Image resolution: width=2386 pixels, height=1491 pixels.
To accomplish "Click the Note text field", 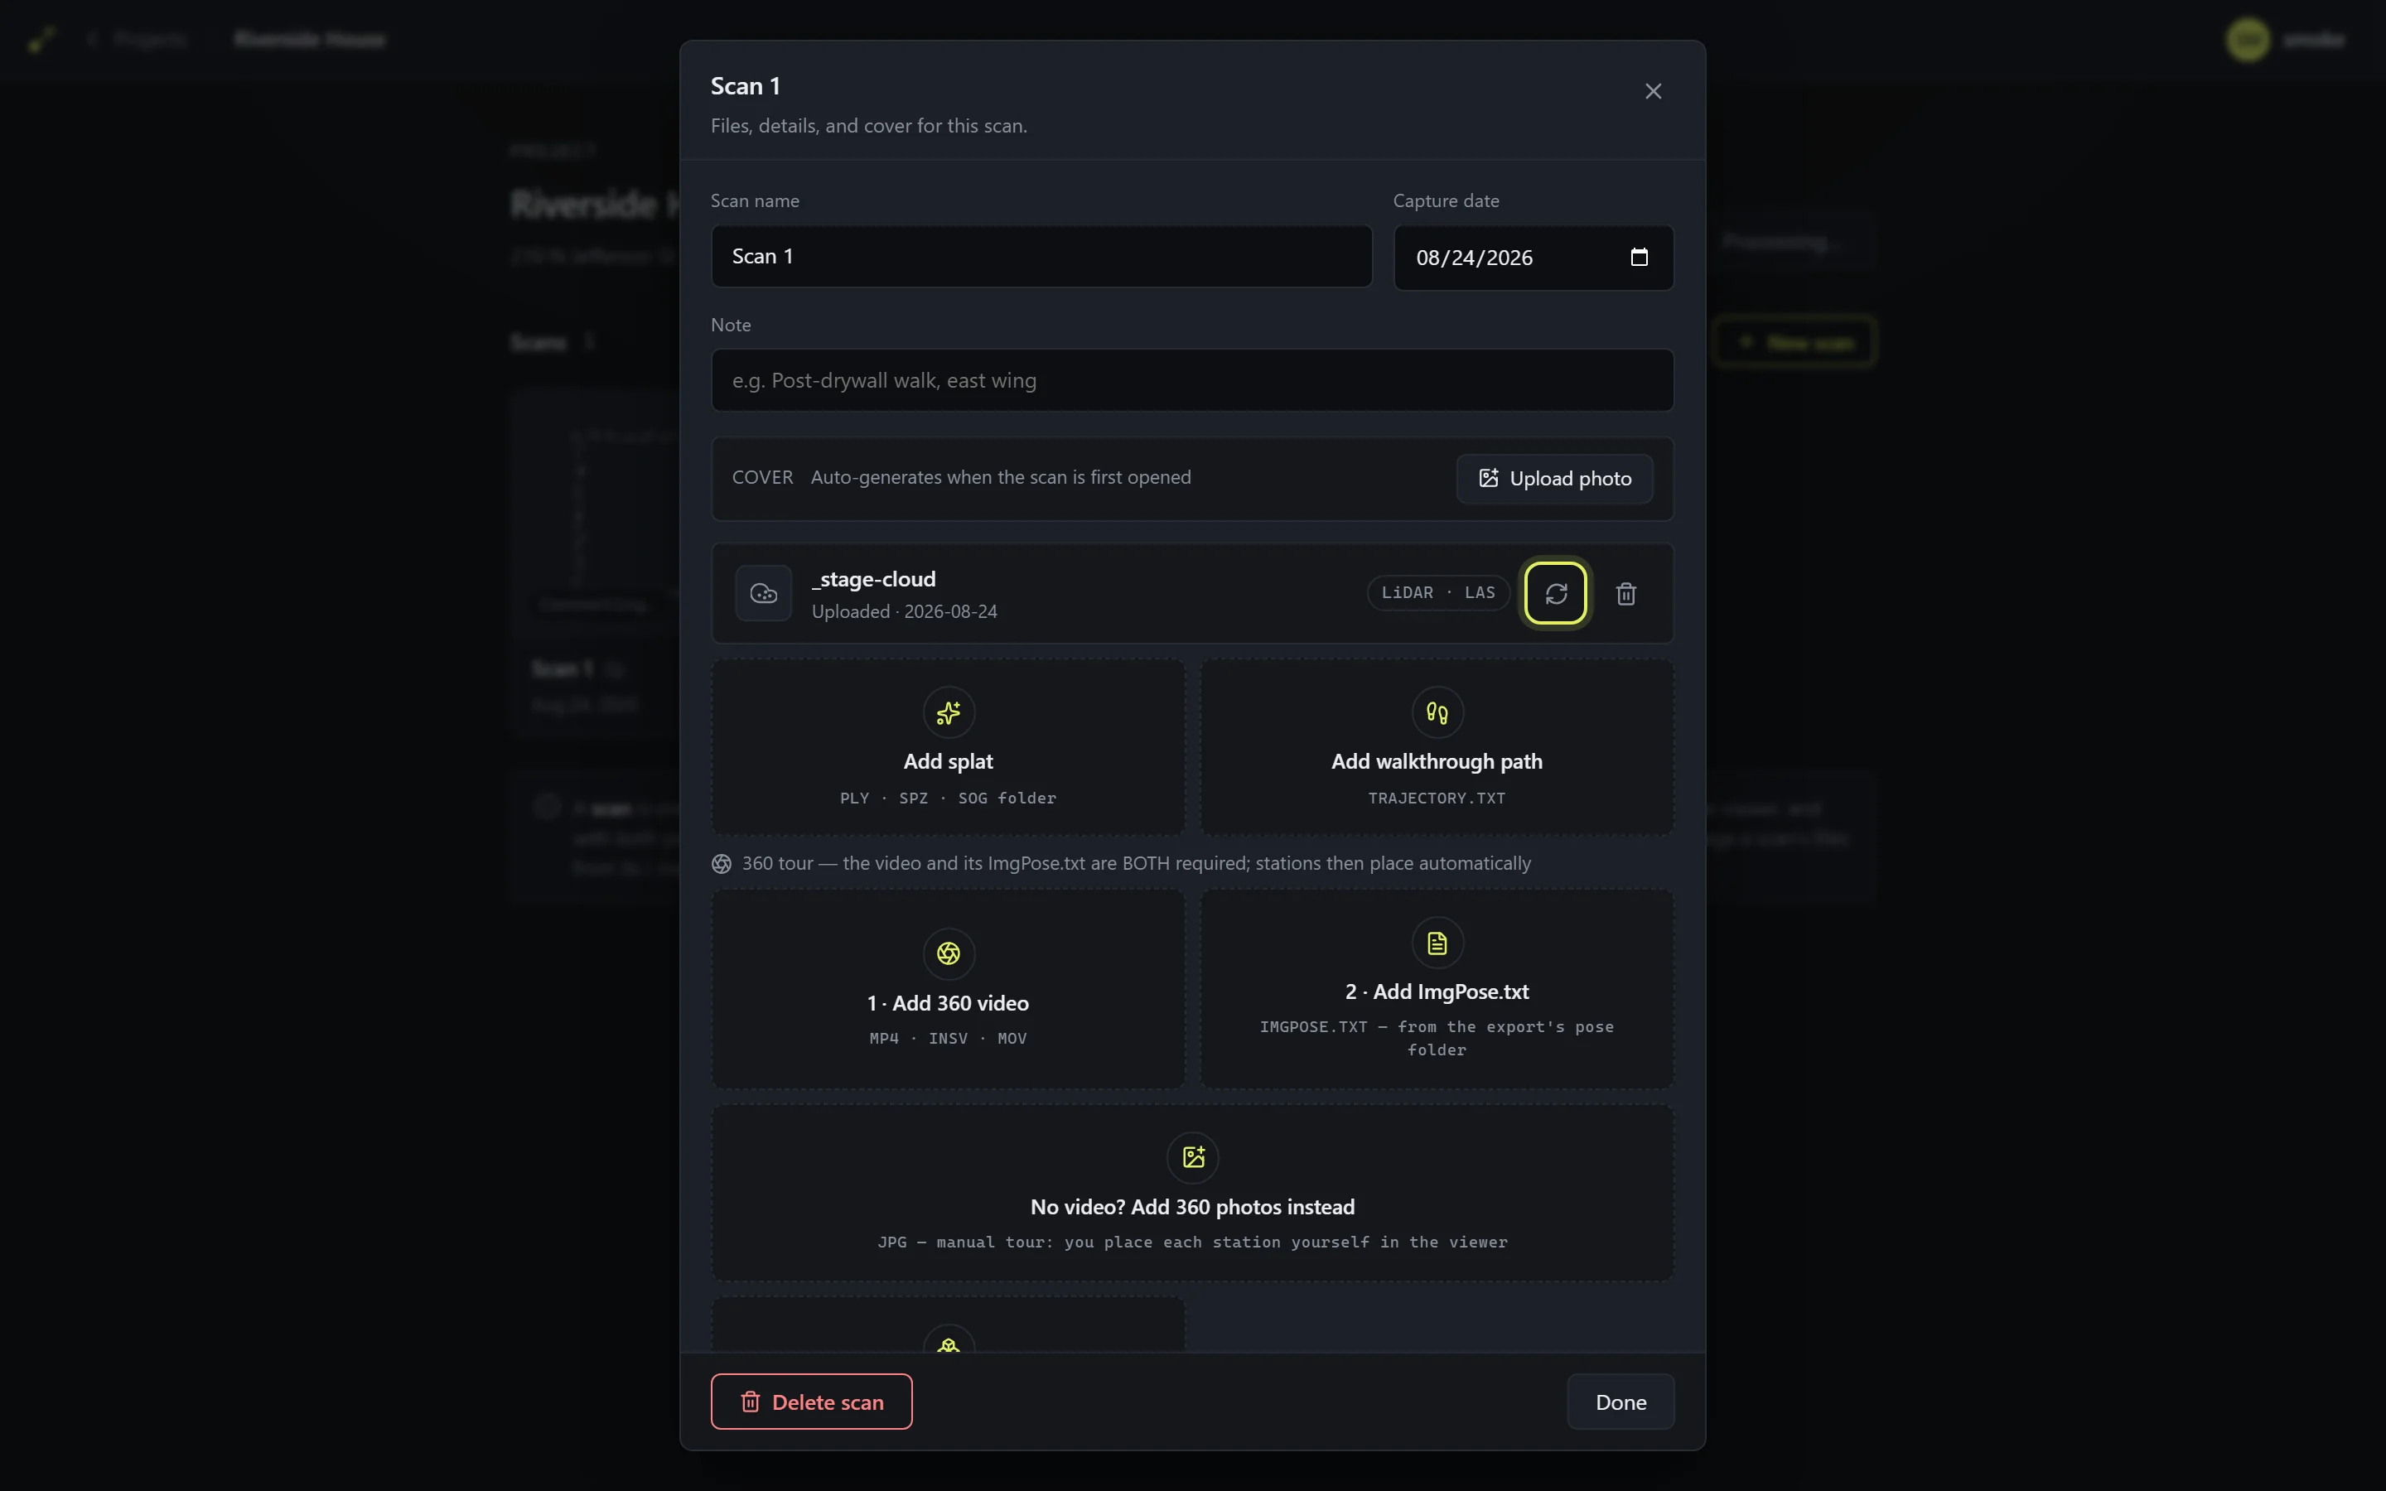I will 1192,381.
